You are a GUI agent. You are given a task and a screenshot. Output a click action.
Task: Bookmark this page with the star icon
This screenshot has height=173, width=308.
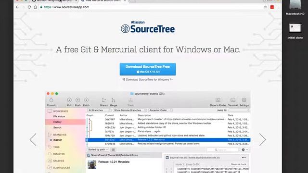pos(265,7)
